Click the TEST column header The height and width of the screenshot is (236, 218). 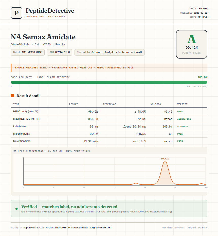[x=16, y=104]
